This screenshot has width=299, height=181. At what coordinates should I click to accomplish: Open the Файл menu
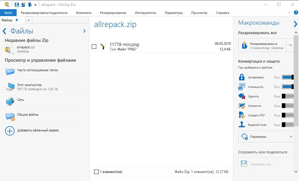(8, 13)
